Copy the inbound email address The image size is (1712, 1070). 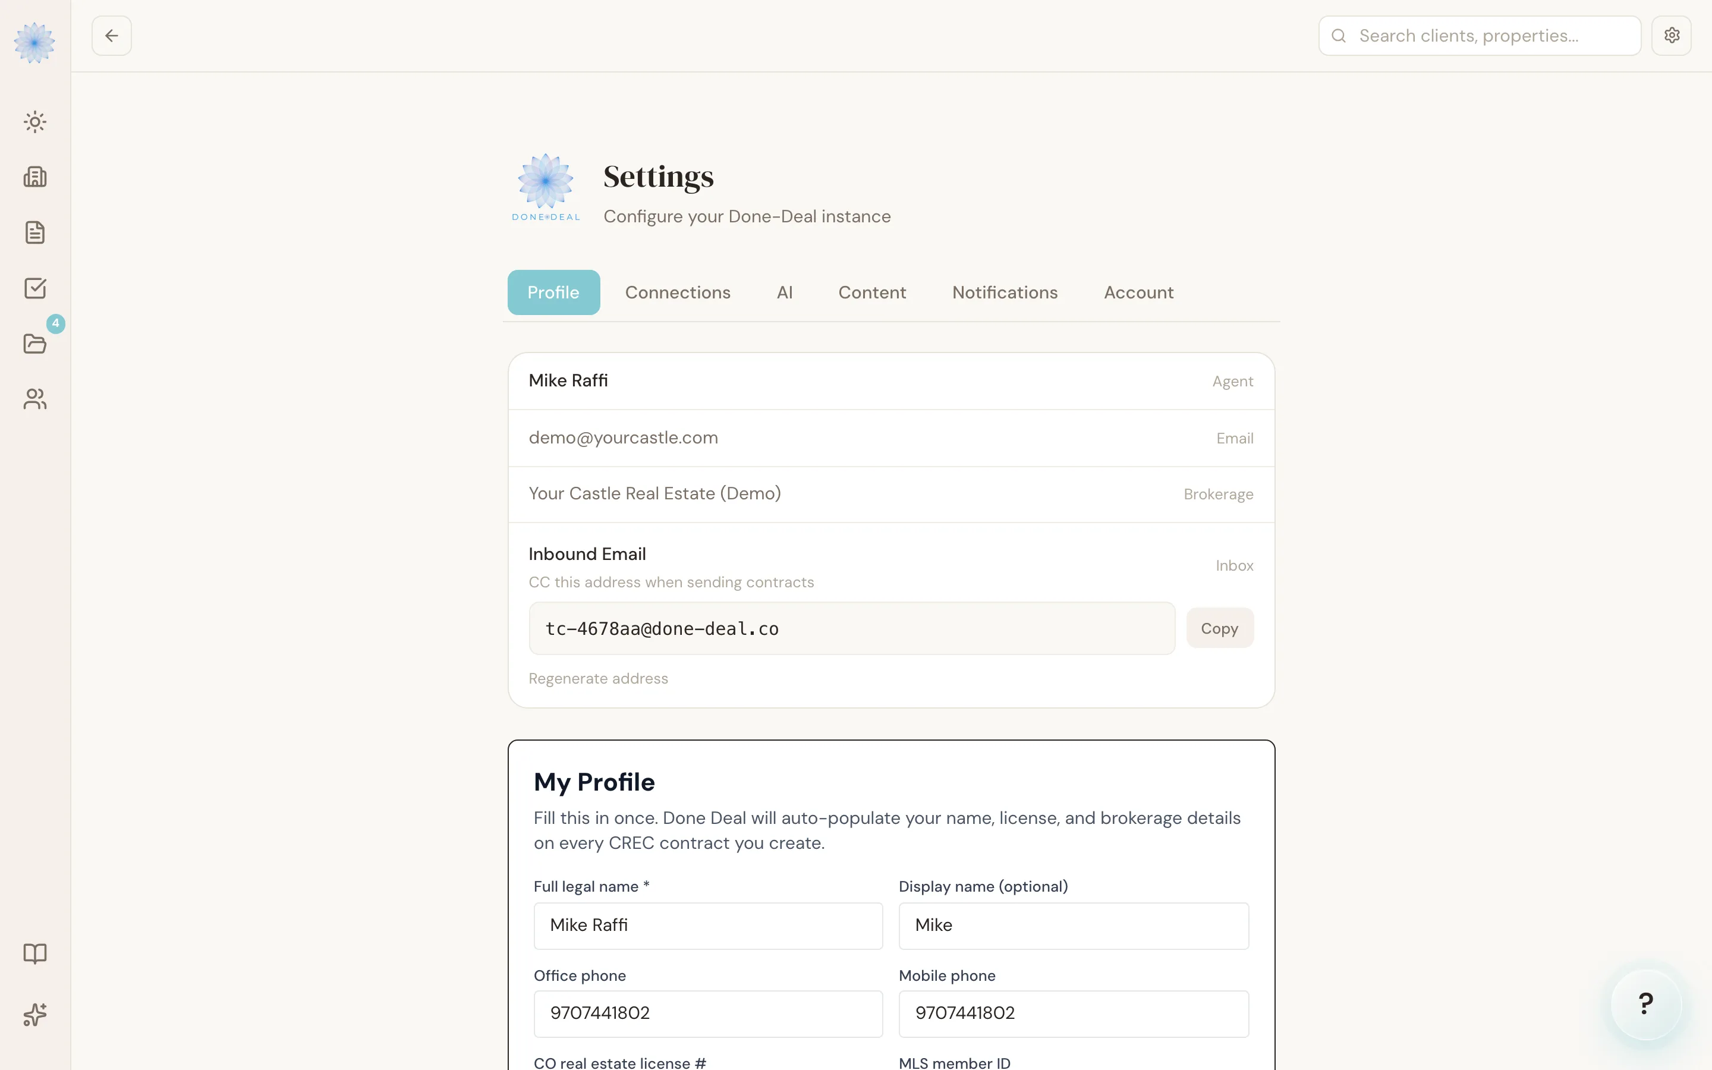click(x=1220, y=628)
